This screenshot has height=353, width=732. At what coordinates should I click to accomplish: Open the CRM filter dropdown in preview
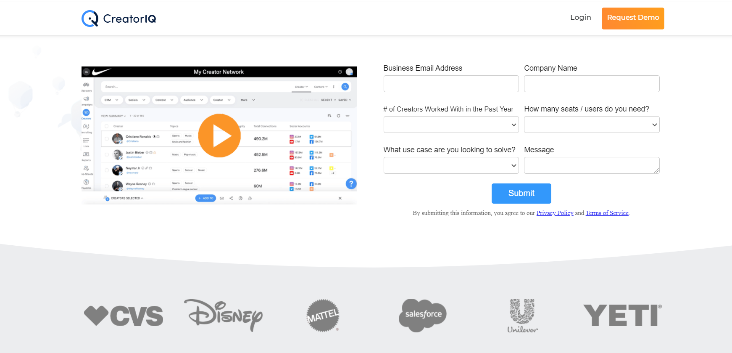[x=112, y=100]
